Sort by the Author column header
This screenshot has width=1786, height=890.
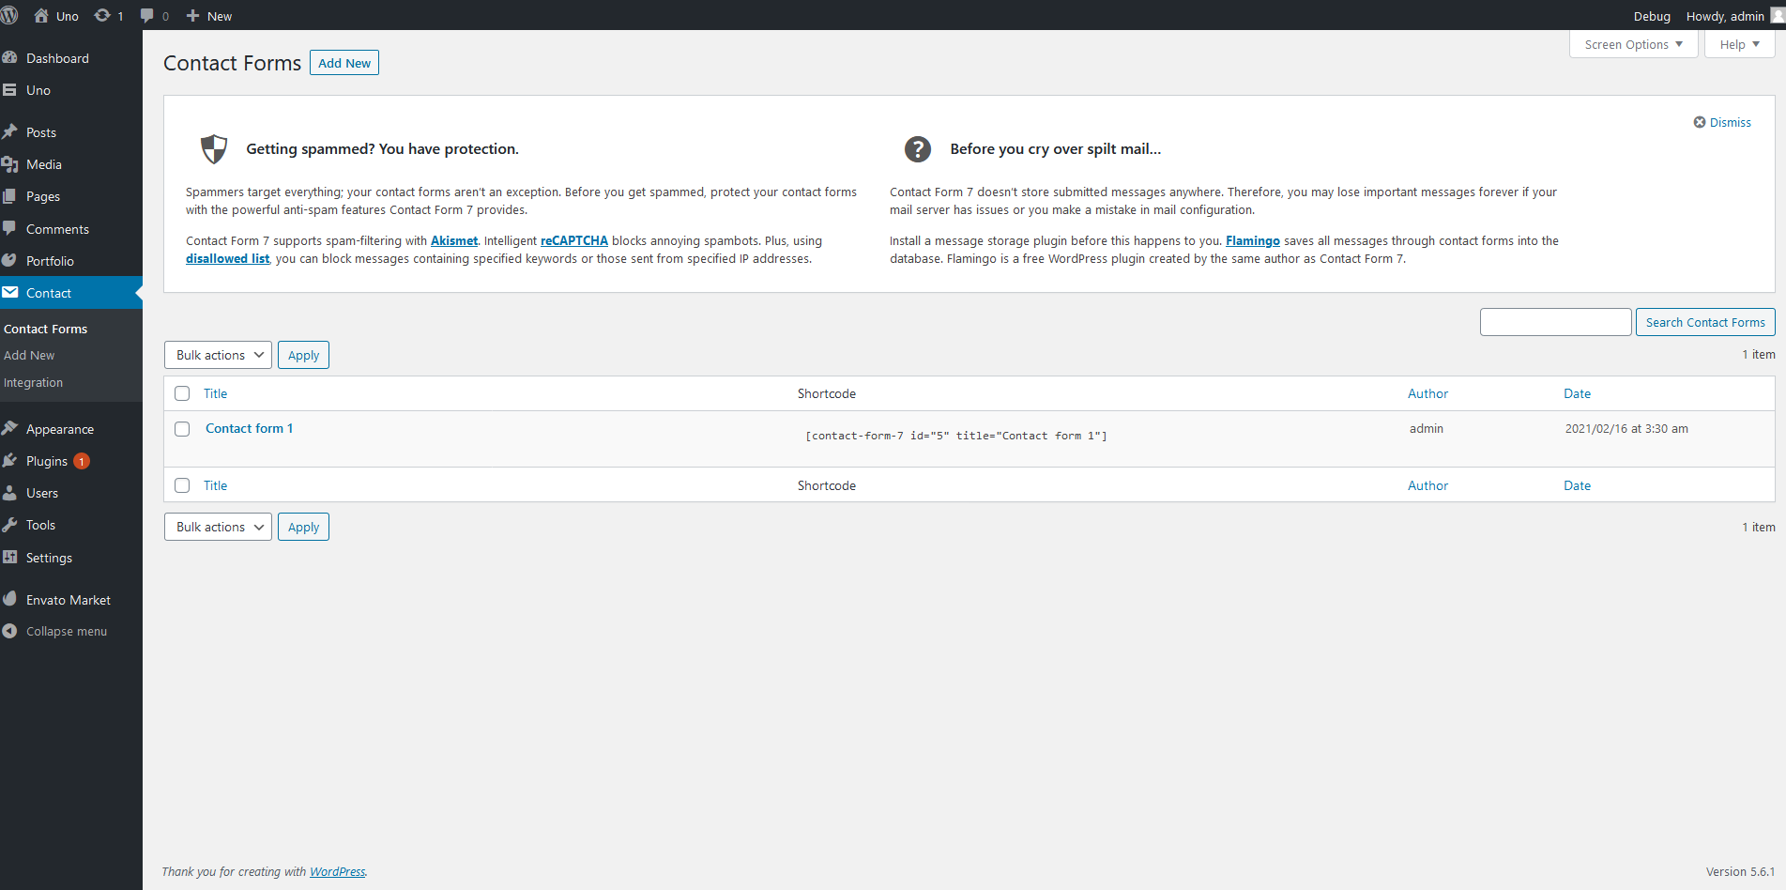[x=1428, y=393]
